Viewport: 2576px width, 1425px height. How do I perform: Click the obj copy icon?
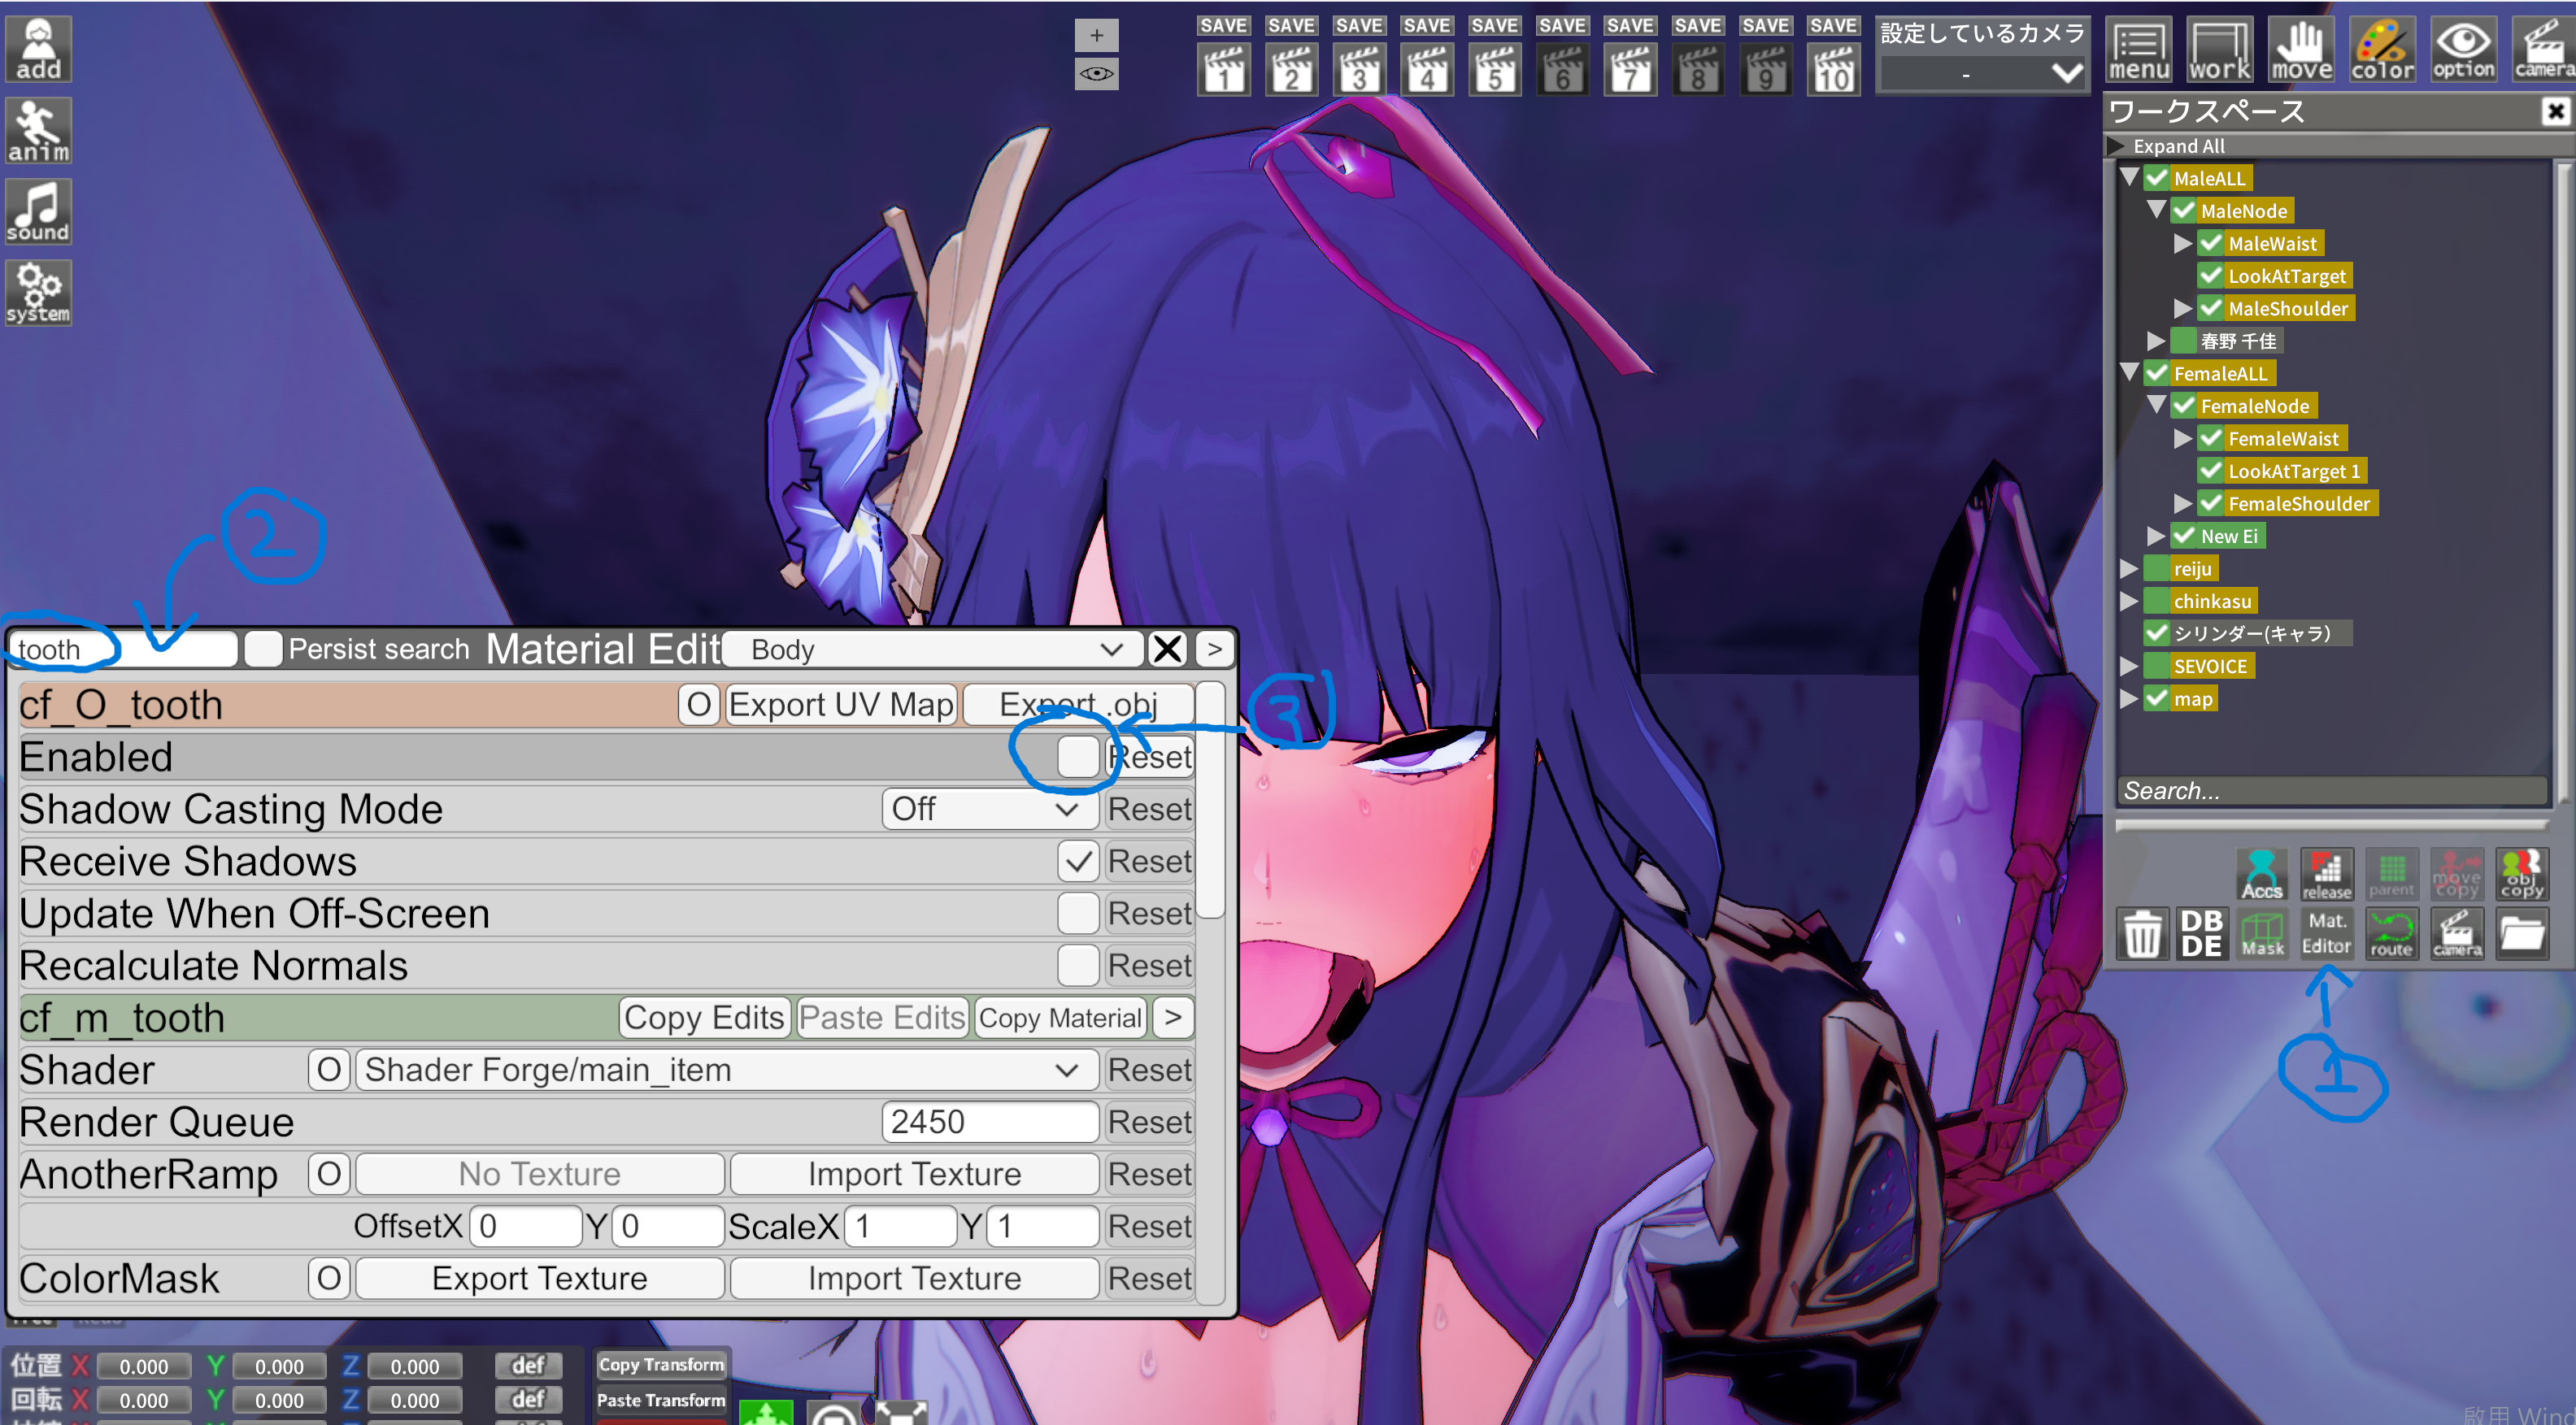pos(2521,874)
